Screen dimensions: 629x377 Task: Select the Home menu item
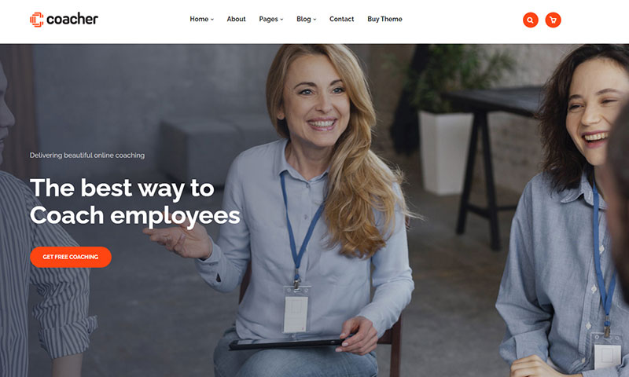click(199, 19)
